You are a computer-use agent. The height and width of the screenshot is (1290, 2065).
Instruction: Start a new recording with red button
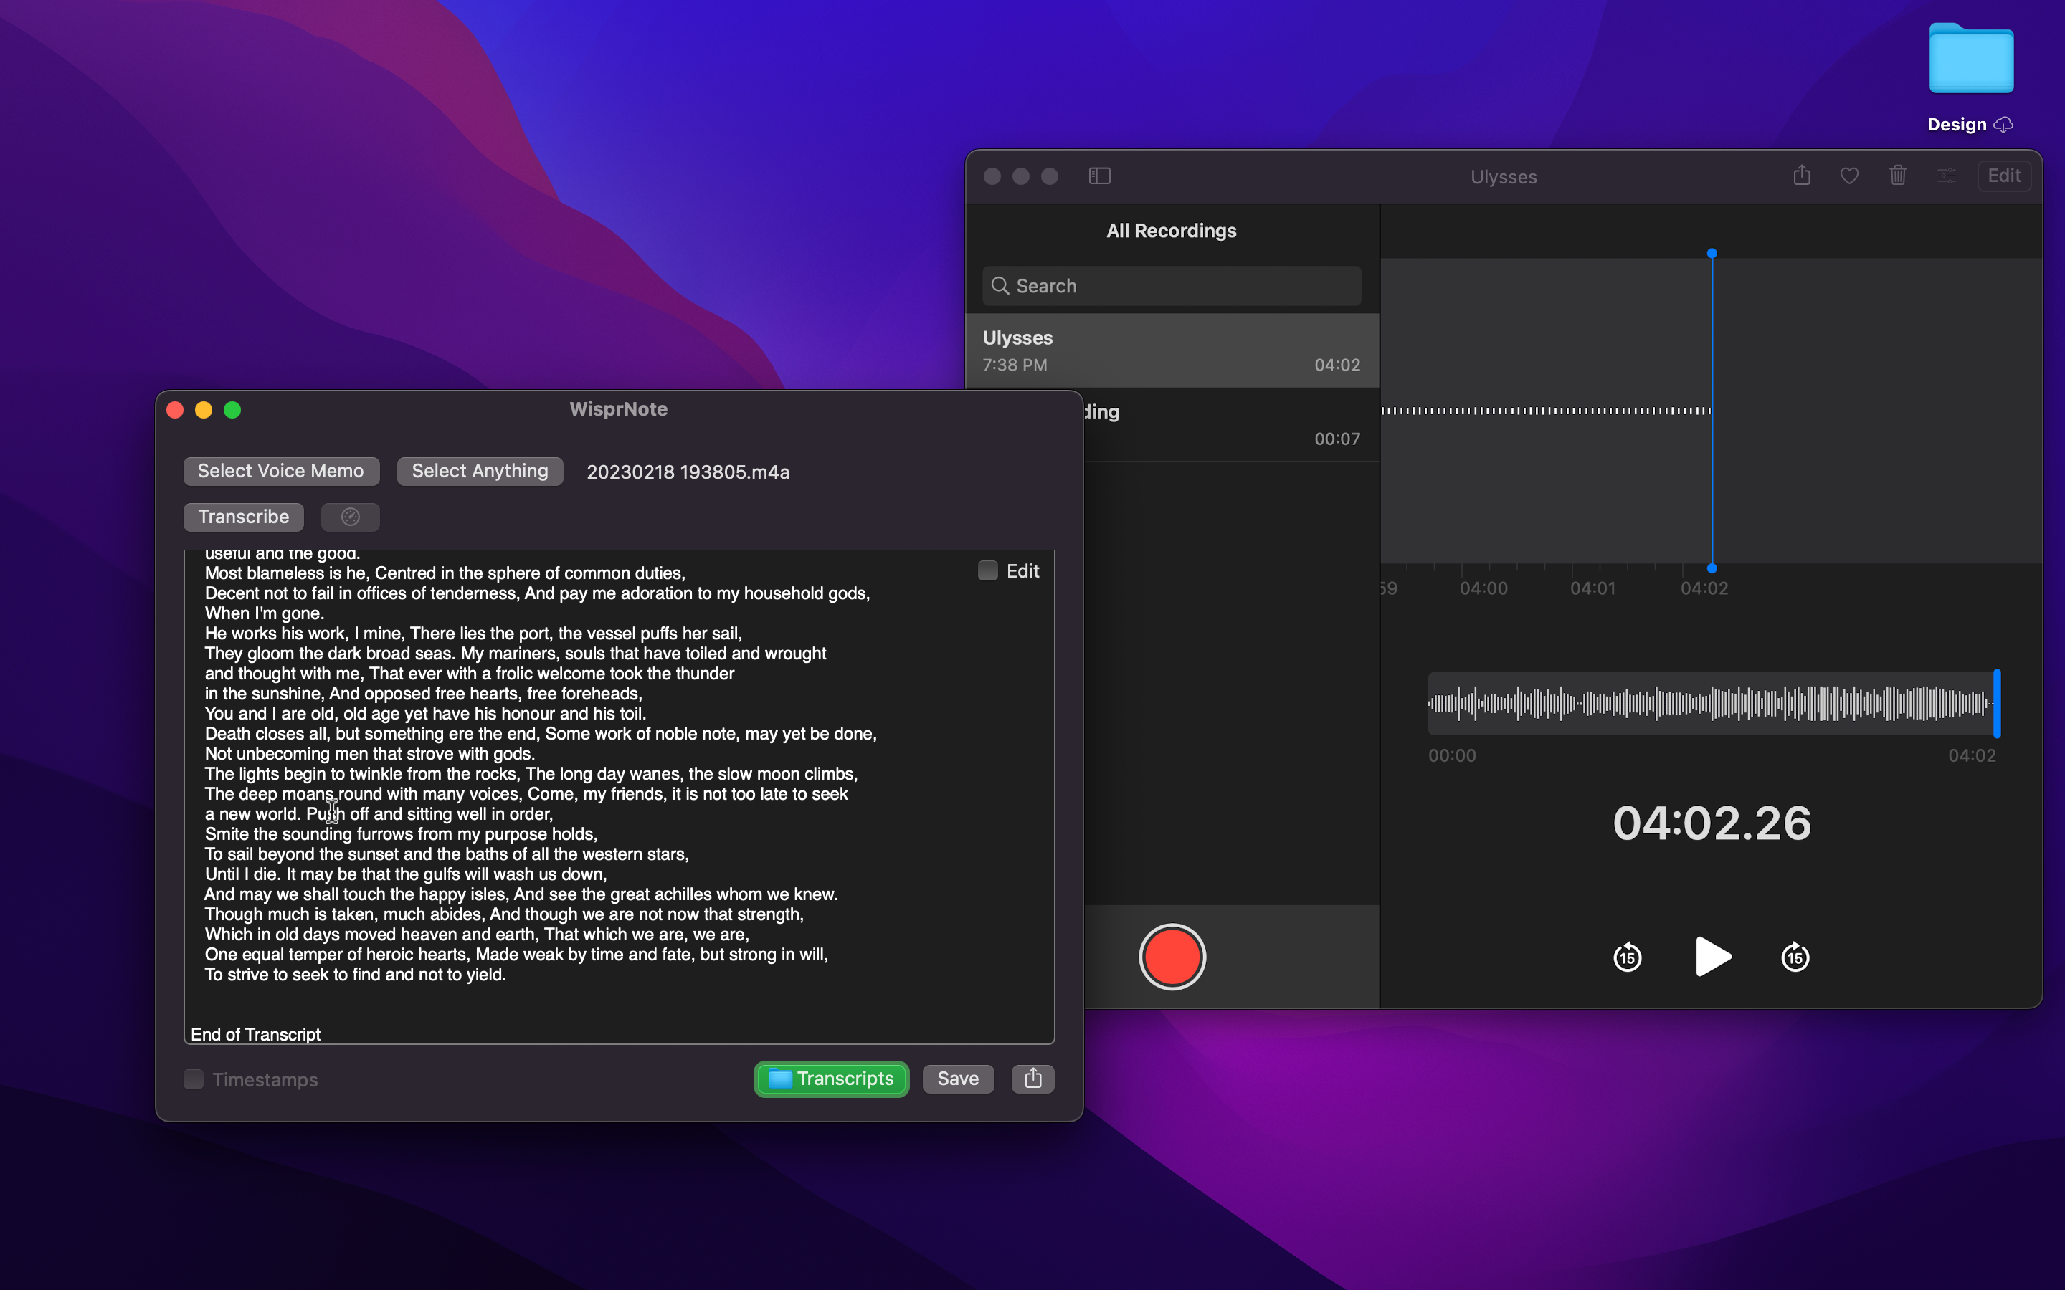(x=1172, y=957)
